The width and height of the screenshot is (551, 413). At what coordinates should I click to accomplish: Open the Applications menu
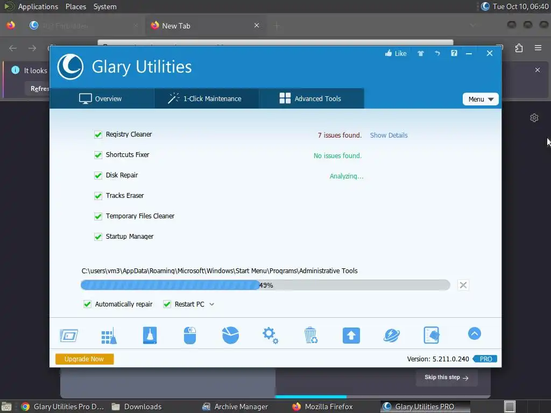coord(38,6)
